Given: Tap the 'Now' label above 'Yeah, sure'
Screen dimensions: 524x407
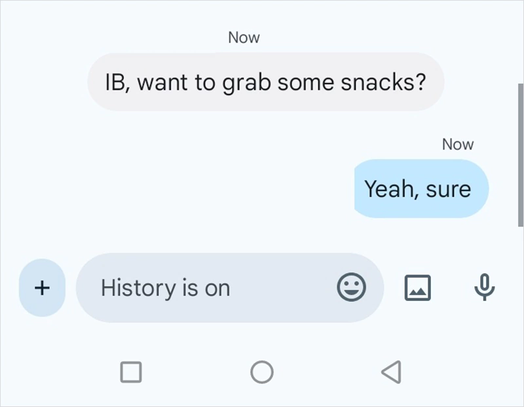Looking at the screenshot, I should (458, 144).
